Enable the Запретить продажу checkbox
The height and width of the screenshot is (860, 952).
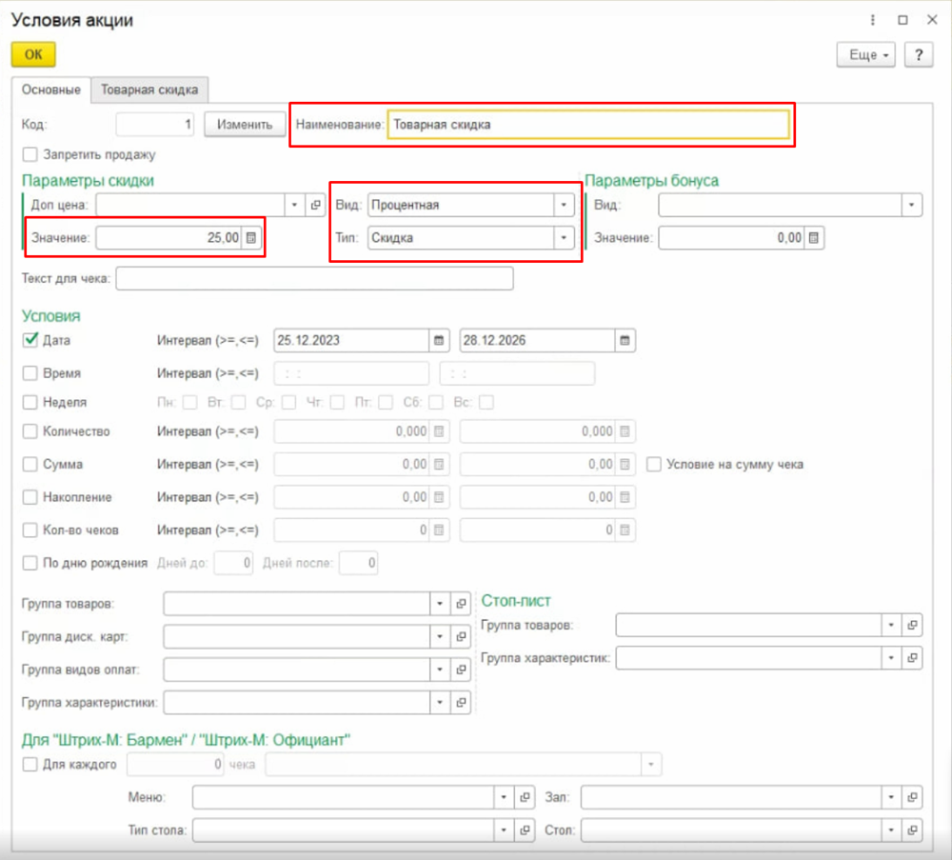tap(30, 154)
